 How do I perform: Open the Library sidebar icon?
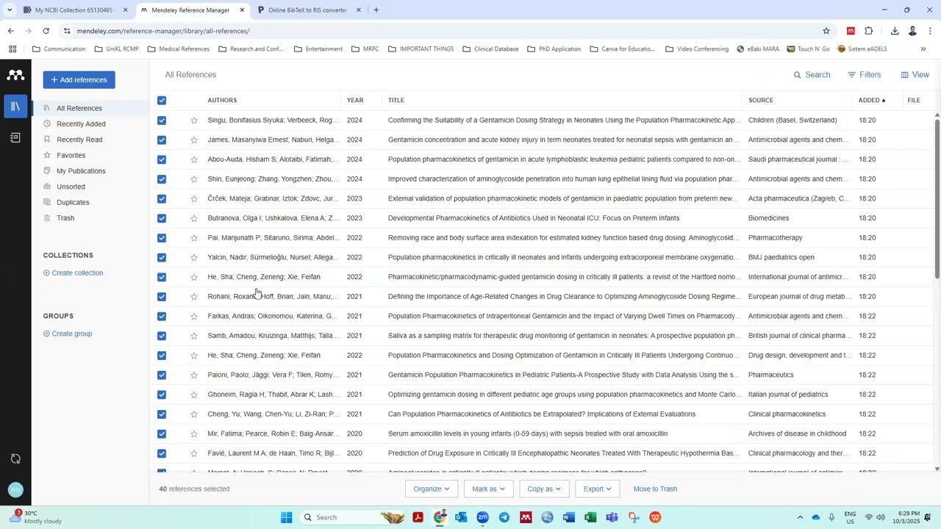pos(15,107)
